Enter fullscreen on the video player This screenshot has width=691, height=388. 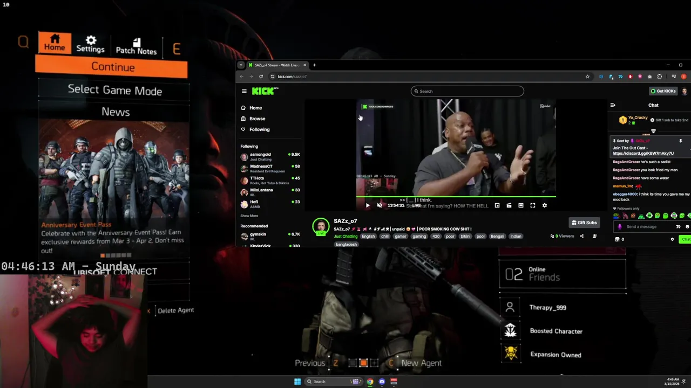[x=533, y=205]
